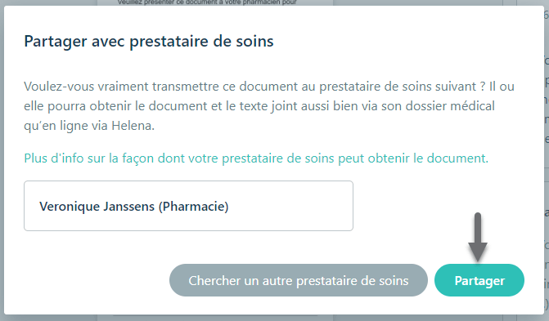Click dimmed background left of the dialog
Viewport: 549px width, 321px height.
[x=2, y=161]
